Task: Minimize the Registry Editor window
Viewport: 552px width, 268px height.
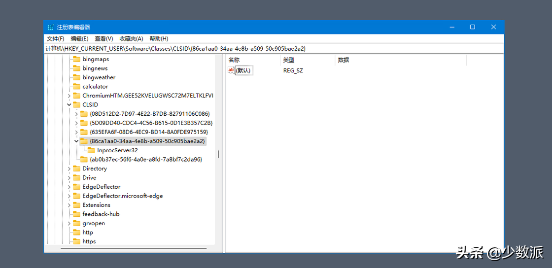Action: tap(451, 27)
